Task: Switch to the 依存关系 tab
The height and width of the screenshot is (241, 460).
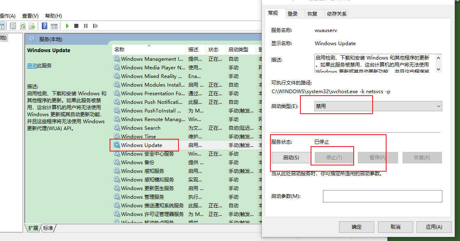Action: click(336, 14)
